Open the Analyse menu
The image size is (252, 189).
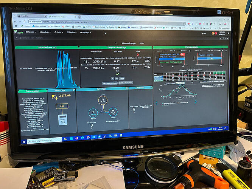(45, 32)
